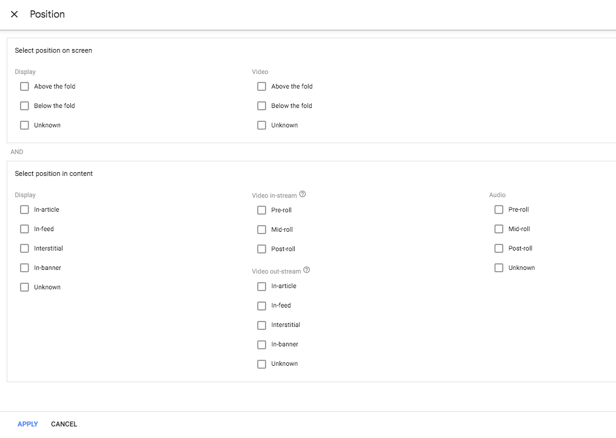This screenshot has height=438, width=616.
Task: Select Audio Mid-roll checkbox
Action: click(499, 229)
